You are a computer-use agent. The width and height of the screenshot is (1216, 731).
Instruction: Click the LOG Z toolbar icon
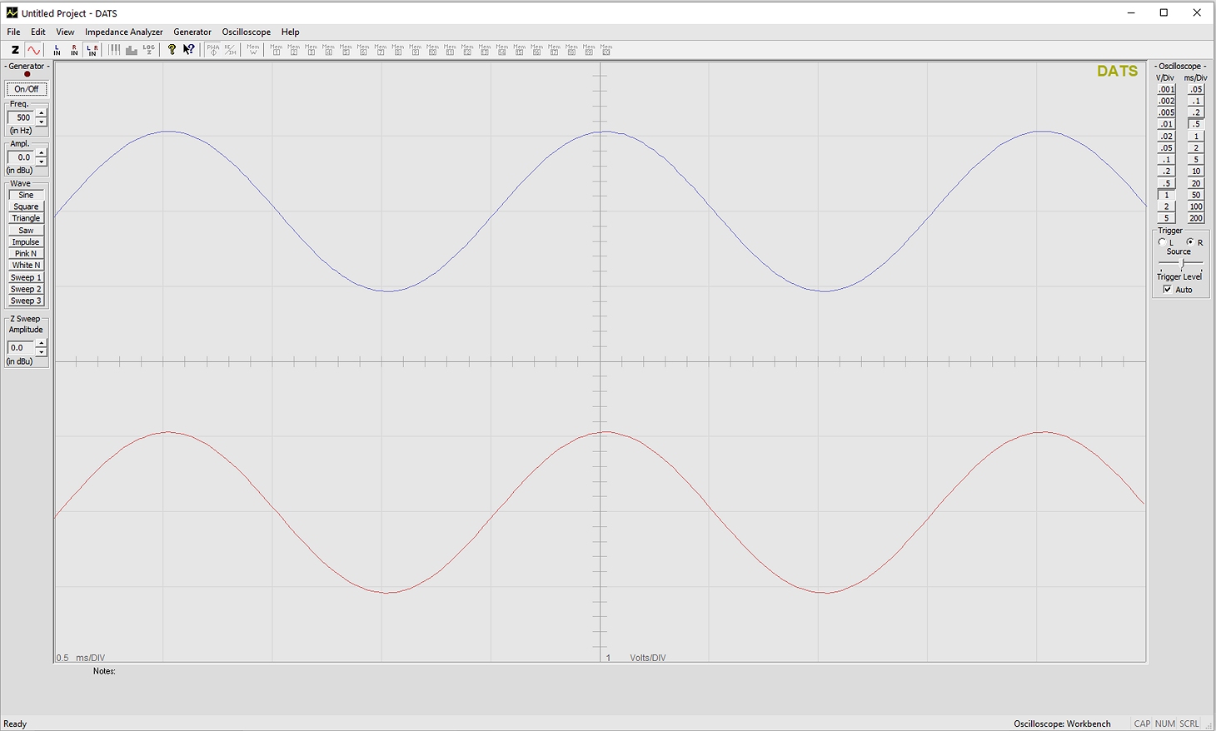[149, 50]
